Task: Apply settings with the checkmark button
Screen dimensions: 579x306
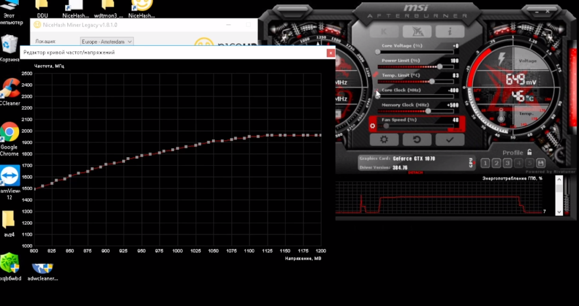Action: tap(450, 140)
